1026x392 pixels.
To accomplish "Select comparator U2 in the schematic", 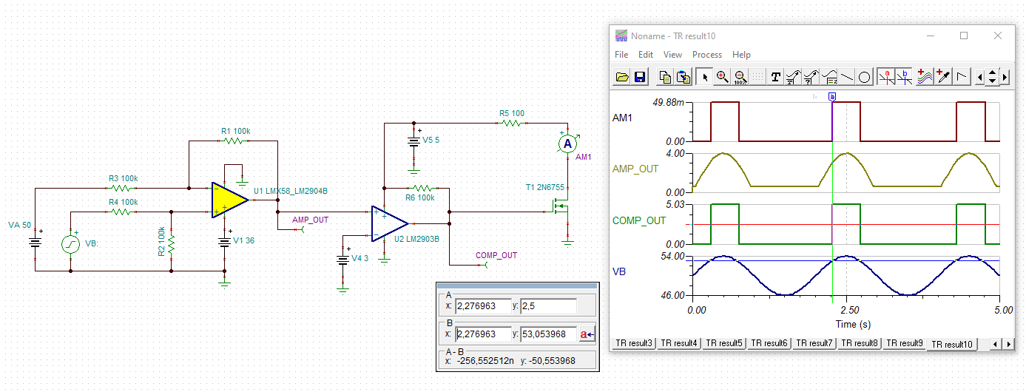I will (x=390, y=223).
